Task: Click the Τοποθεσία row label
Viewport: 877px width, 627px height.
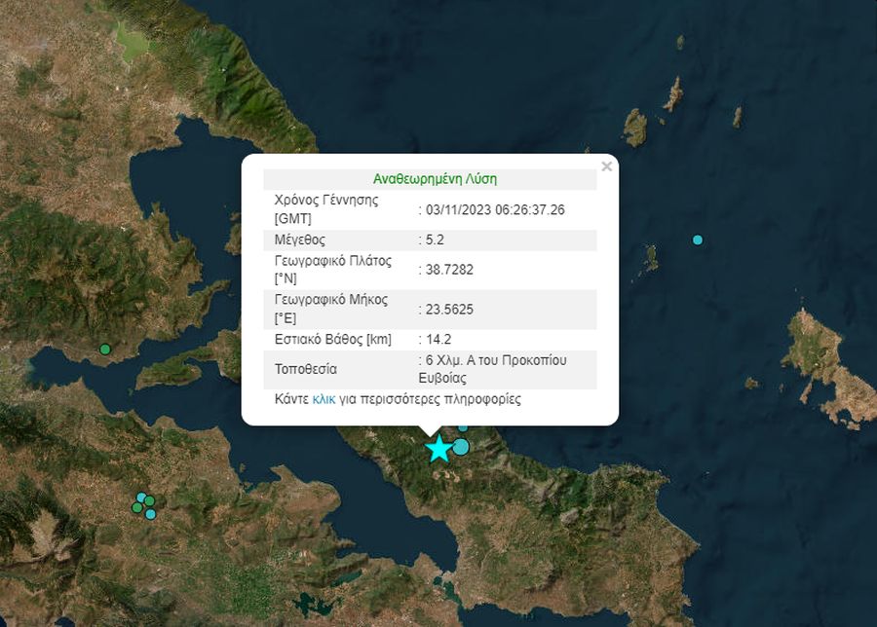Action: tap(305, 369)
